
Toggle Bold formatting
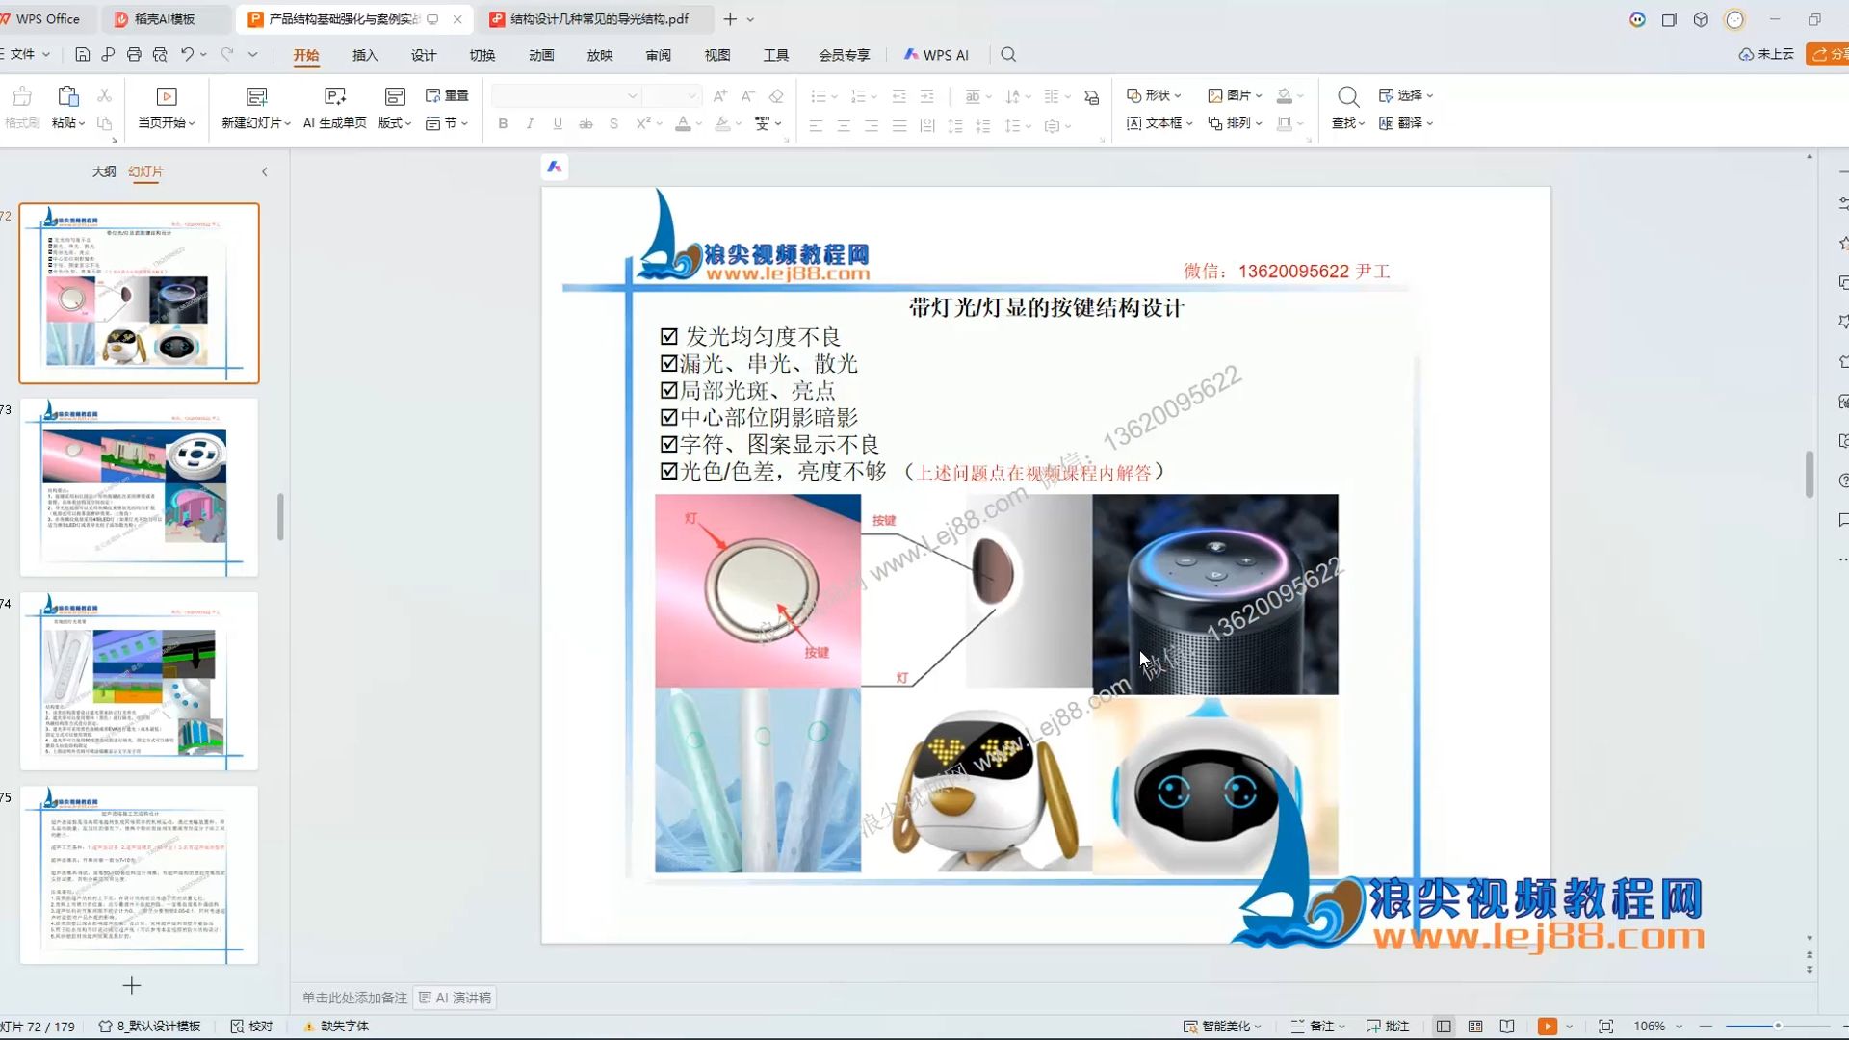503,123
